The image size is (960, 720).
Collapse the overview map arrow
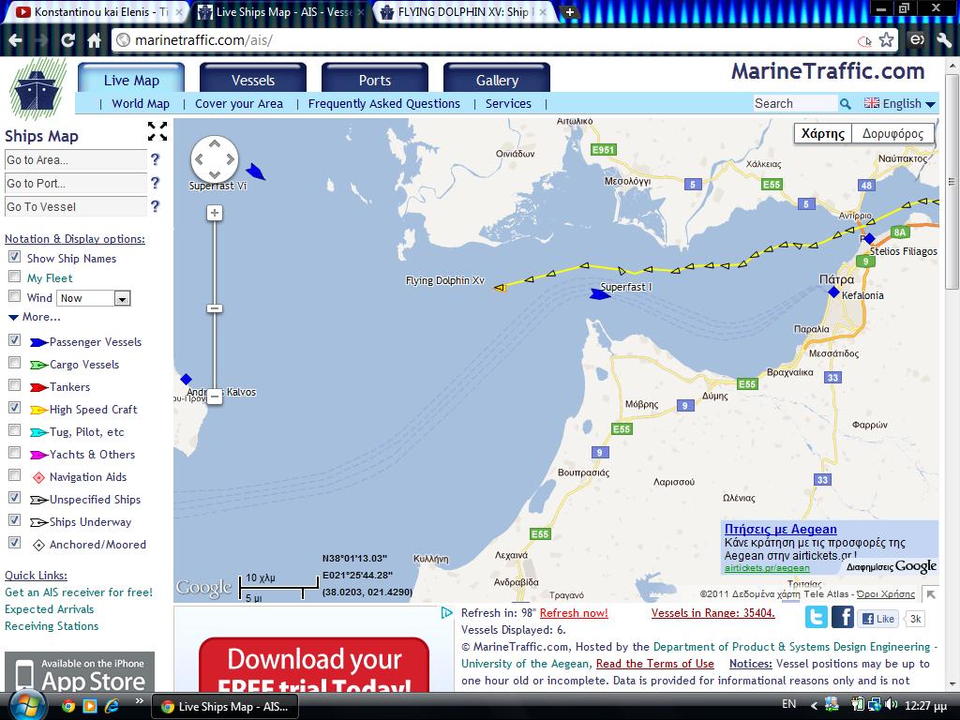coord(931,593)
